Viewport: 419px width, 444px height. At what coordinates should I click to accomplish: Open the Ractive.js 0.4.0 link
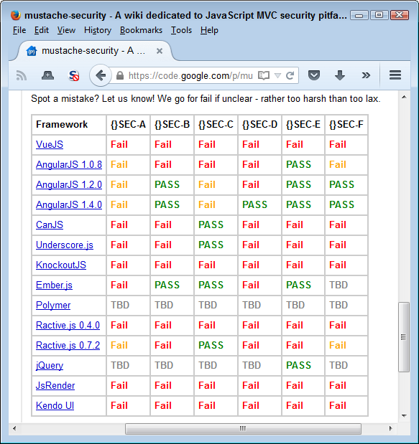tap(68, 326)
